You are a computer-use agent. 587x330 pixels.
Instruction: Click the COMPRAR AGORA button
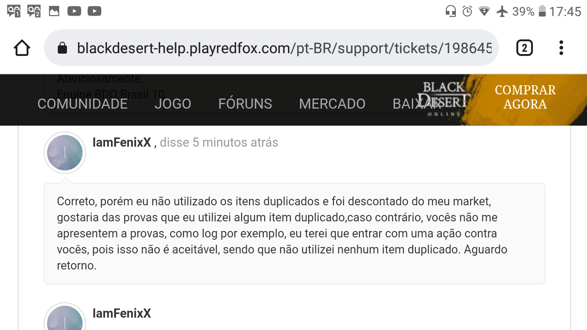pos(525,97)
